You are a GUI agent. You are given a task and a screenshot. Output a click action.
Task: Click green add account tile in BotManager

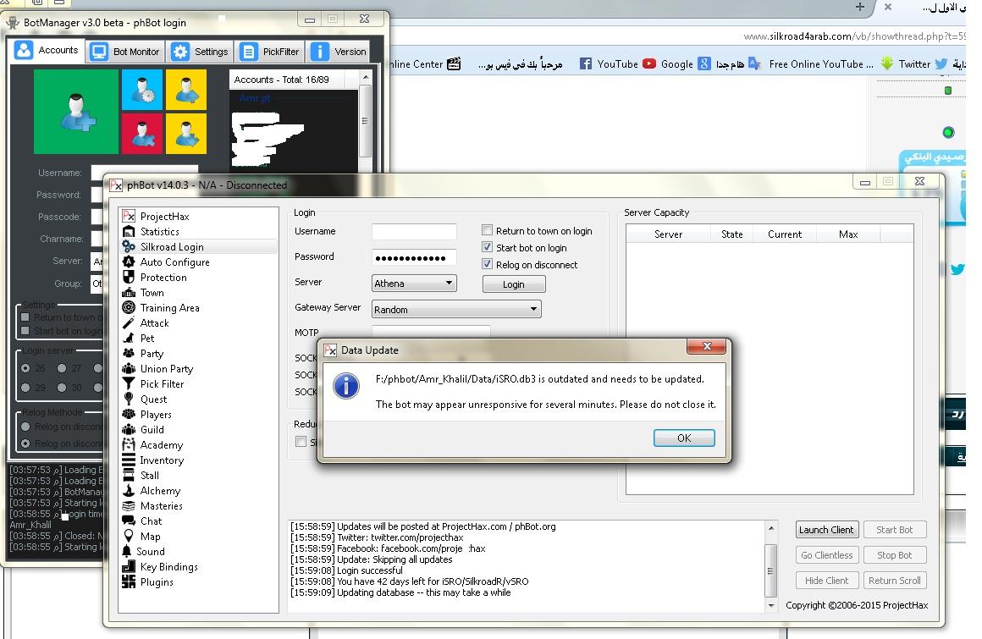(76, 112)
